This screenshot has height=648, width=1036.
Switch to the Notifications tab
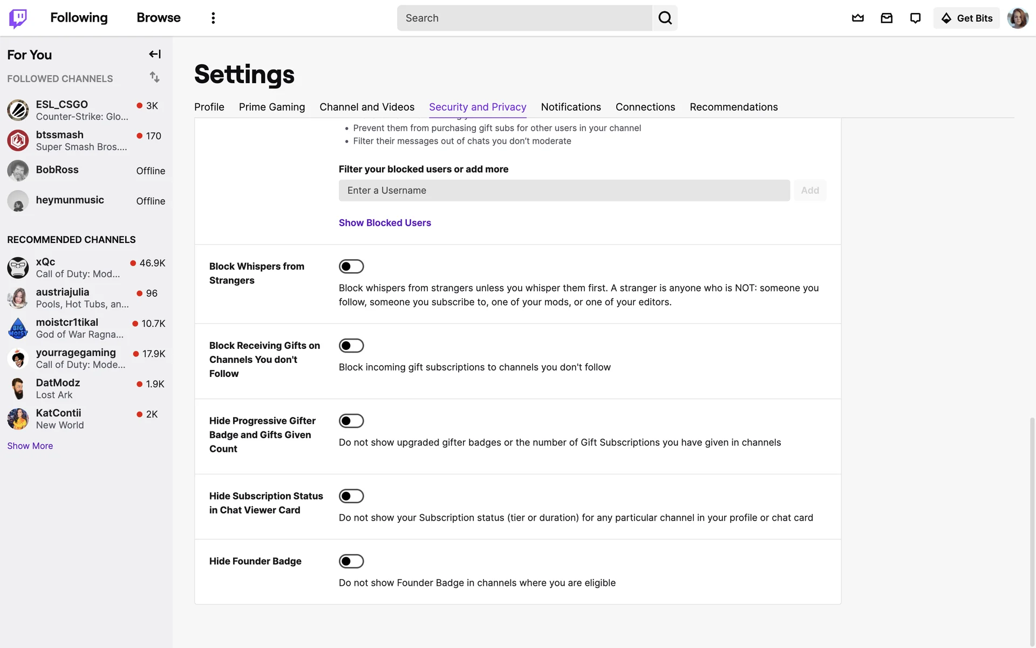click(x=571, y=107)
